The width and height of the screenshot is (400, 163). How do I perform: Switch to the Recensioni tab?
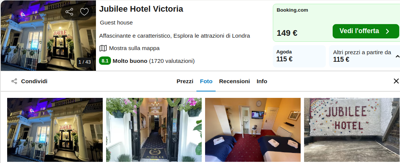(234, 81)
